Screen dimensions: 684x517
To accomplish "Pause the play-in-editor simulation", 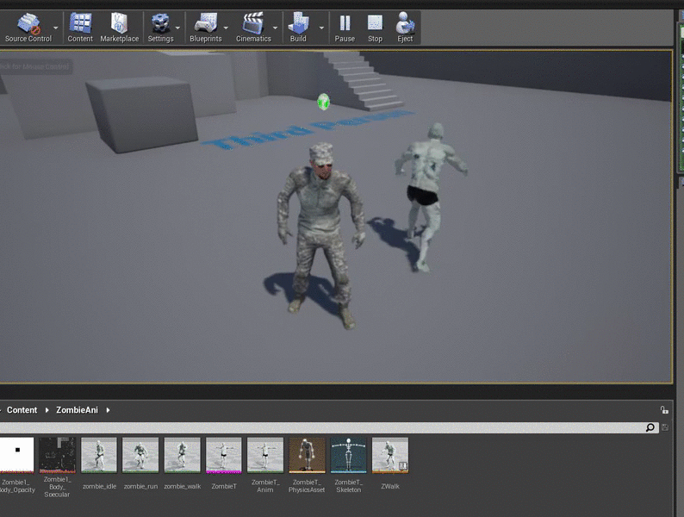I will [x=345, y=27].
